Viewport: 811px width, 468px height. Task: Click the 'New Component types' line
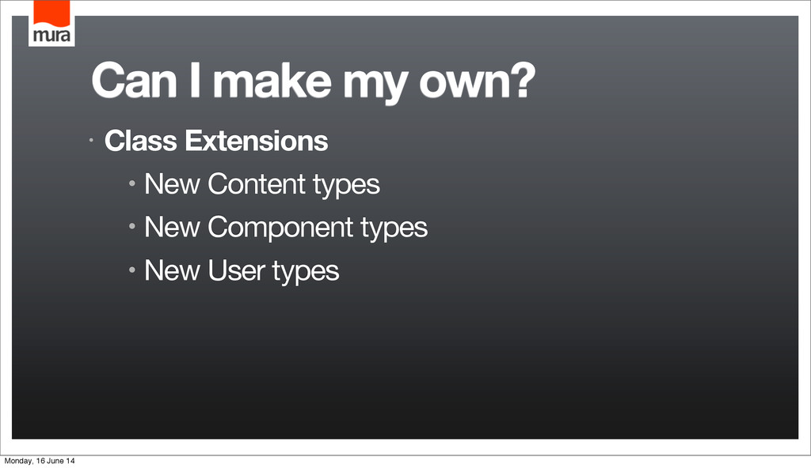pyautogui.click(x=286, y=228)
